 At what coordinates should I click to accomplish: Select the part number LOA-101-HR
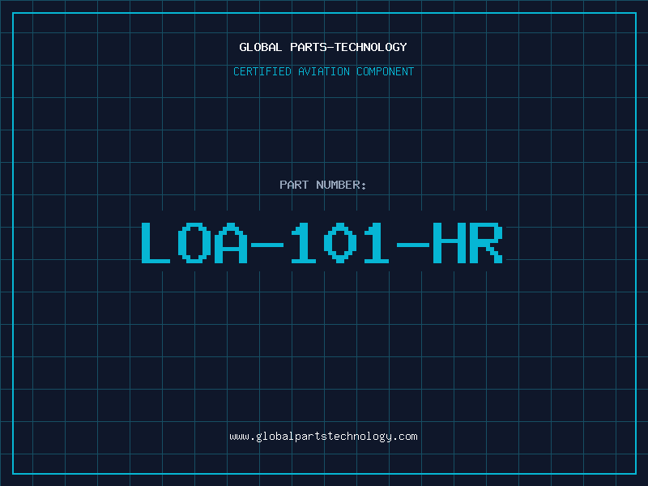pos(322,243)
